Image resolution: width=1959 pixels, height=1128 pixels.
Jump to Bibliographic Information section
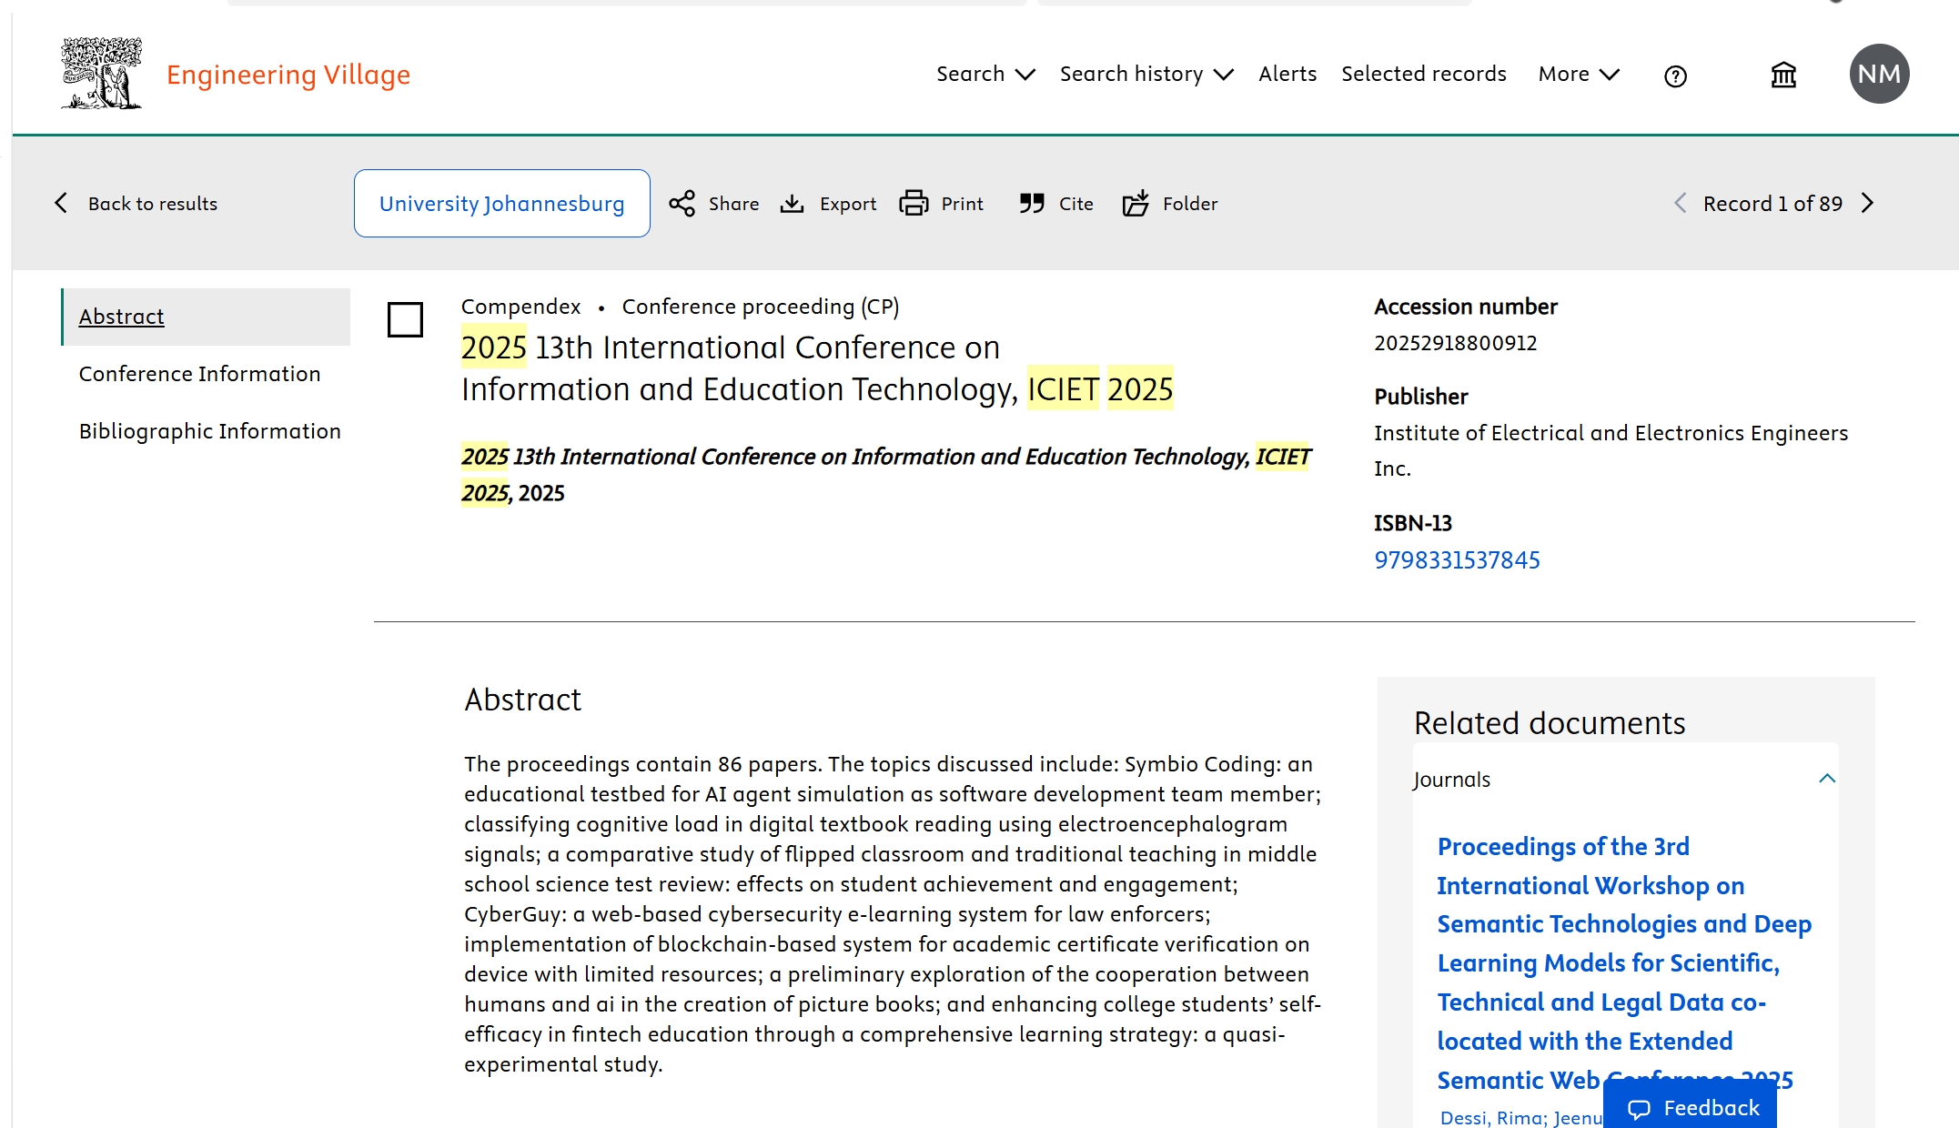[209, 431]
